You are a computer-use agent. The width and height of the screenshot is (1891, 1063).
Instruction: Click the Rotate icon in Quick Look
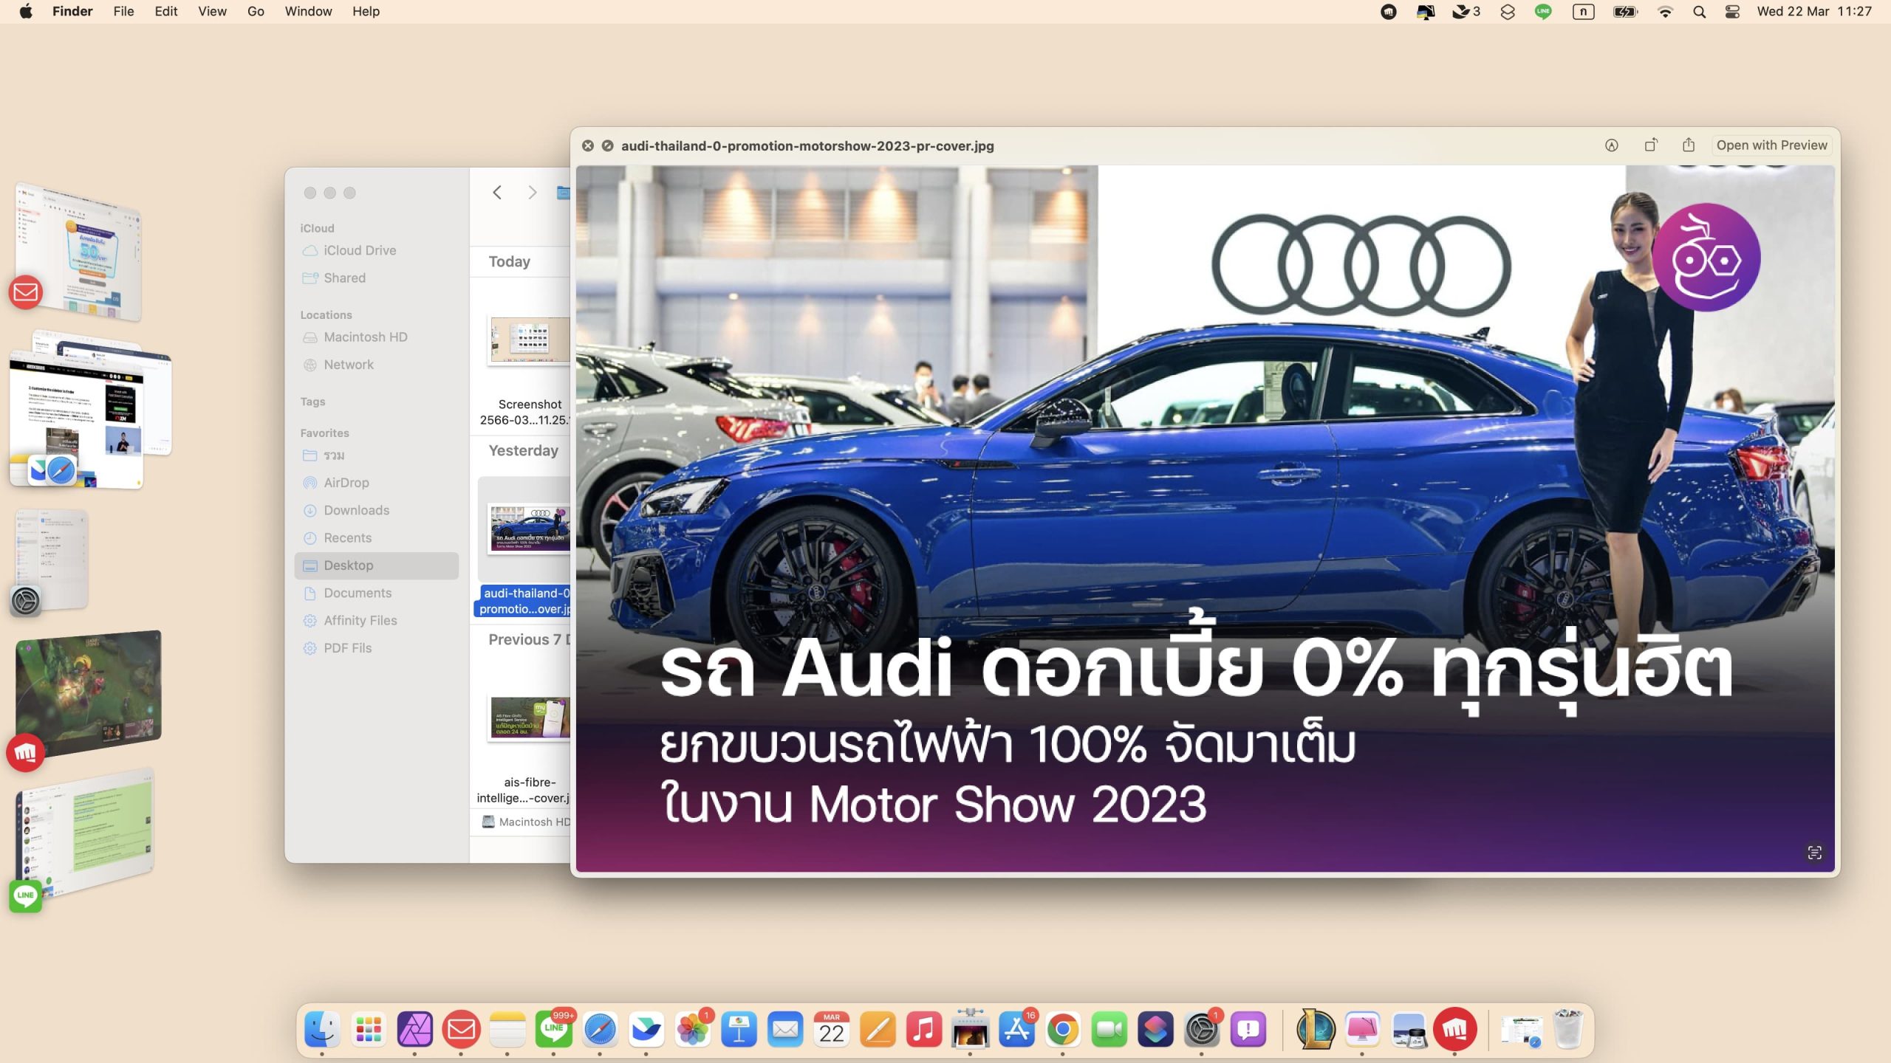click(1650, 145)
